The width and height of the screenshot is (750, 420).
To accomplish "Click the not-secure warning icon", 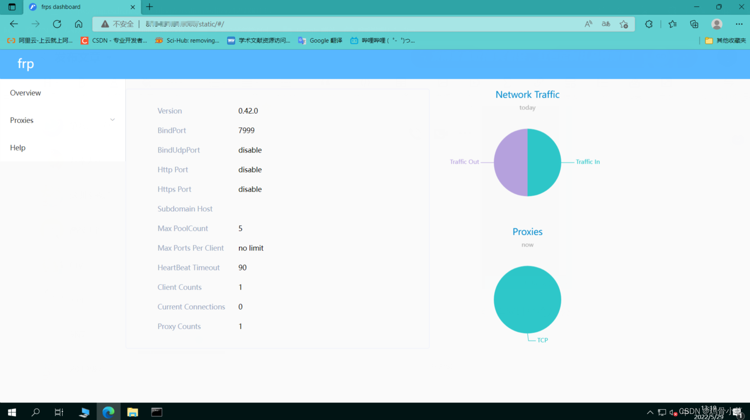I will tap(105, 24).
